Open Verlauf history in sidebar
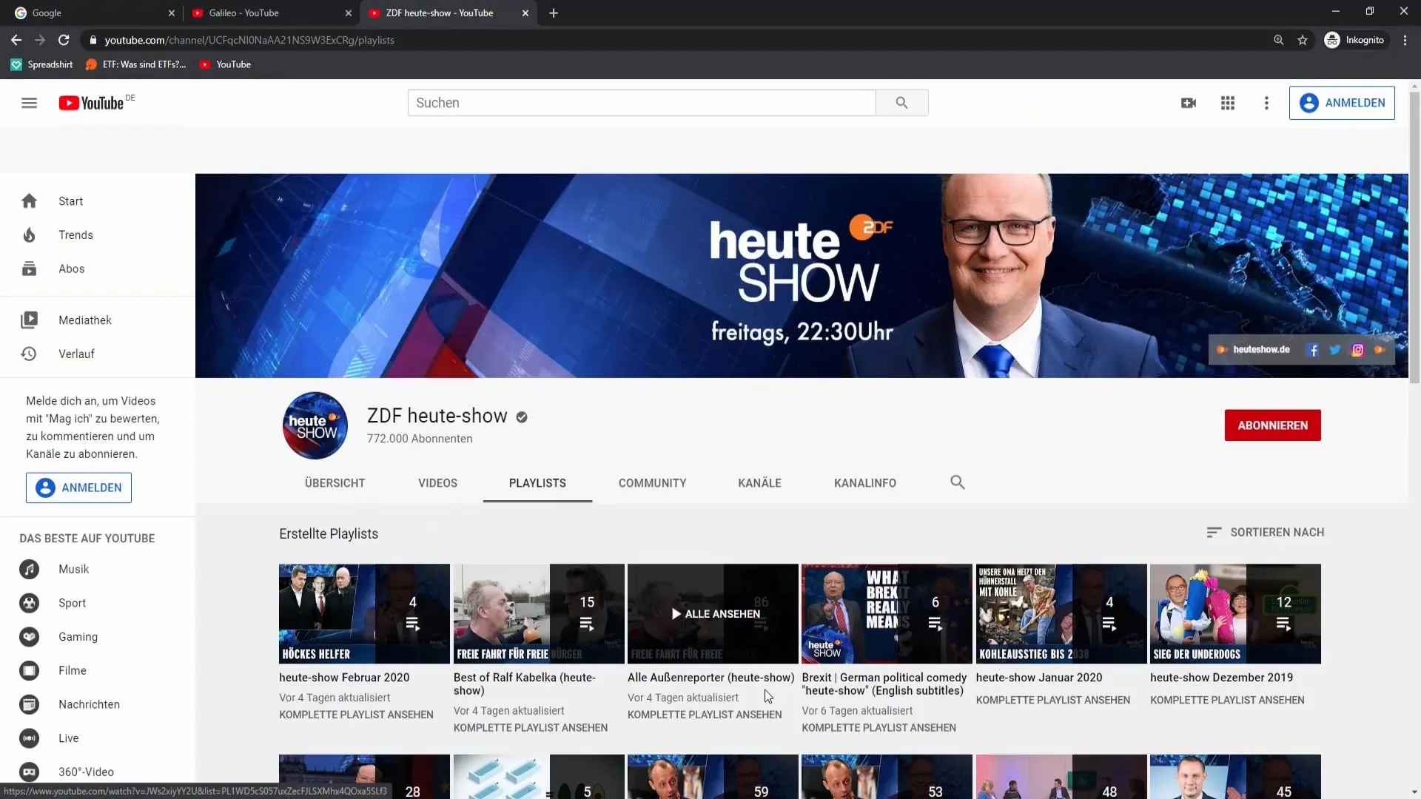Image resolution: width=1421 pixels, height=799 pixels. pos(76,354)
